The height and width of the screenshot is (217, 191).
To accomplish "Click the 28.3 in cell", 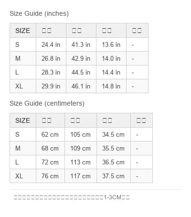I will click(51, 72).
